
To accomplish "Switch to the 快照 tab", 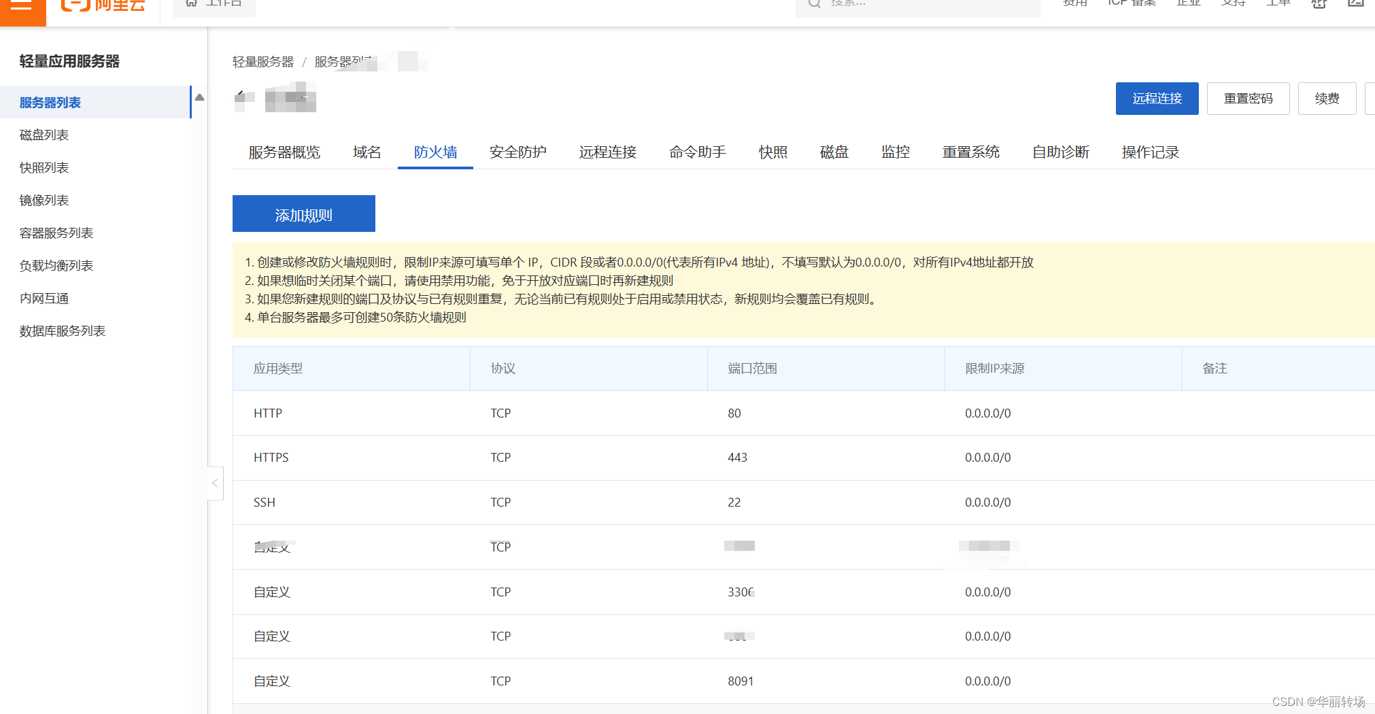I will coord(773,152).
